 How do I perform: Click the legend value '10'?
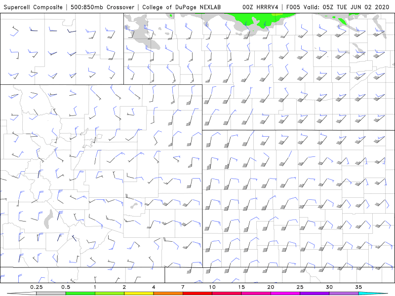pos(212,287)
